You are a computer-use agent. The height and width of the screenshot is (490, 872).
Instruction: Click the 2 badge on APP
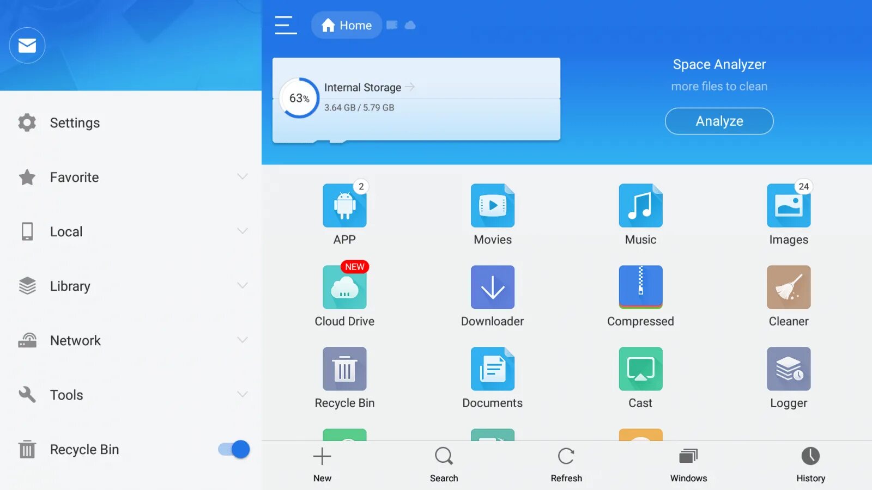point(361,186)
